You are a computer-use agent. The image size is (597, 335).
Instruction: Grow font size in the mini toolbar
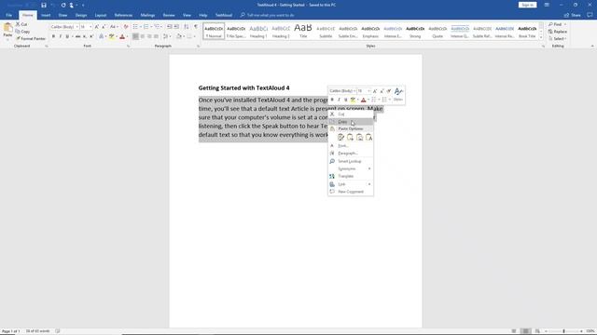[375, 91]
